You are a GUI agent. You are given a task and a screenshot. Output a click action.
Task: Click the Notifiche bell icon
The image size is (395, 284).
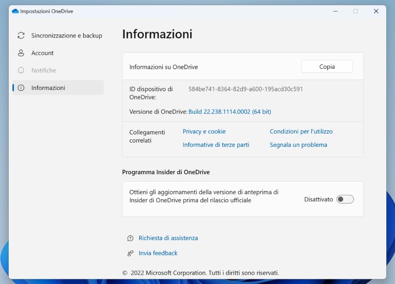click(21, 70)
